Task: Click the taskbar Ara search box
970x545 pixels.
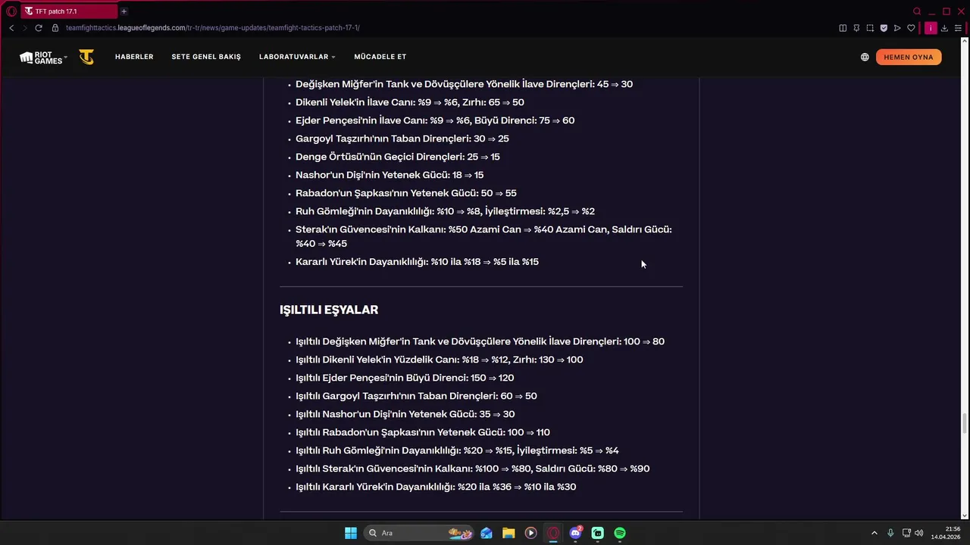Action: point(419,533)
